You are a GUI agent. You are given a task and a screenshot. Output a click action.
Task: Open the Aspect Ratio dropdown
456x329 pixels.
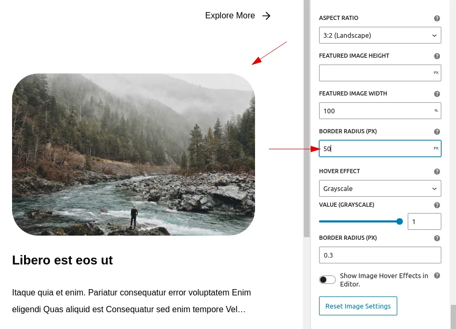pos(380,35)
